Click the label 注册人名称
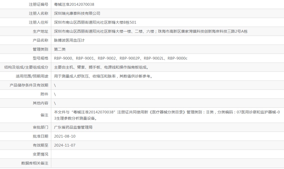This screenshot has width=284, height=169. [38, 13]
